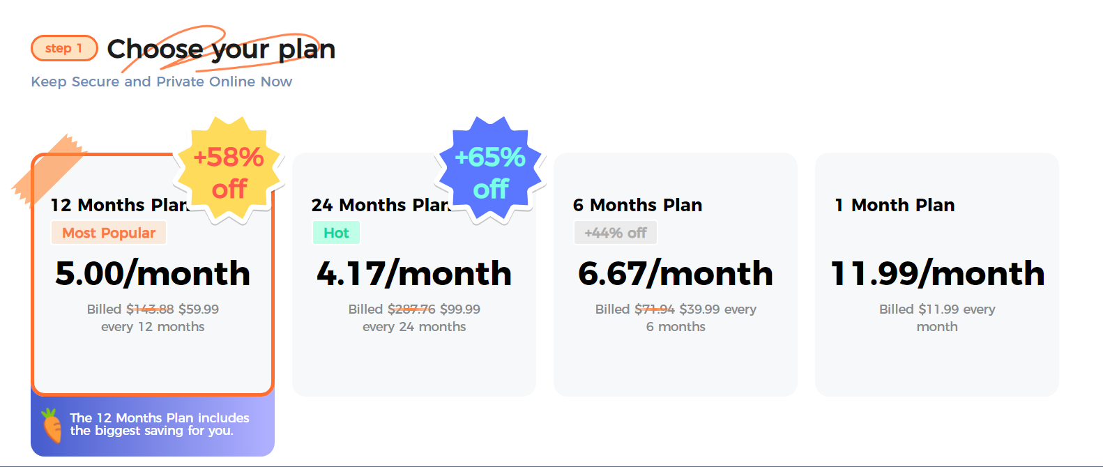Click the Hot label on 24 Months Plan
The image size is (1103, 467).
coord(336,232)
